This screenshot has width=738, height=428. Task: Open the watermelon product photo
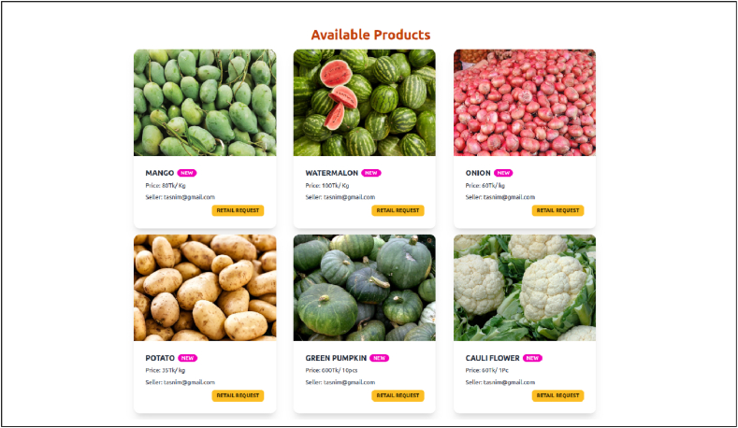pyautogui.click(x=364, y=103)
